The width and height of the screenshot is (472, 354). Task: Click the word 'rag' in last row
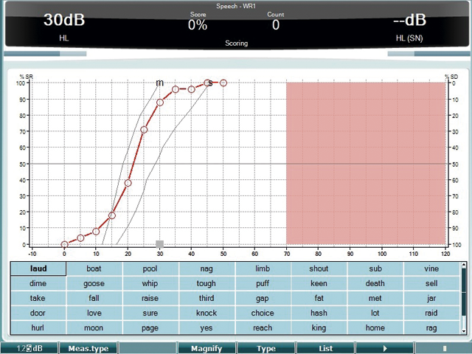pos(431,328)
